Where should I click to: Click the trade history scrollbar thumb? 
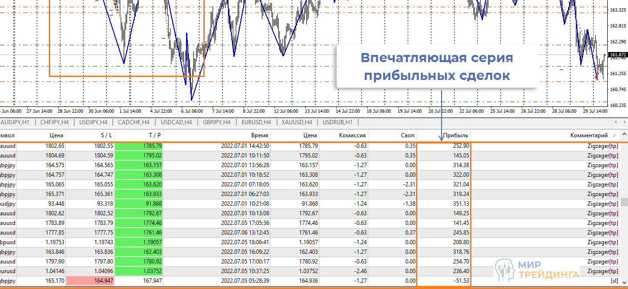pyautogui.click(x=624, y=202)
